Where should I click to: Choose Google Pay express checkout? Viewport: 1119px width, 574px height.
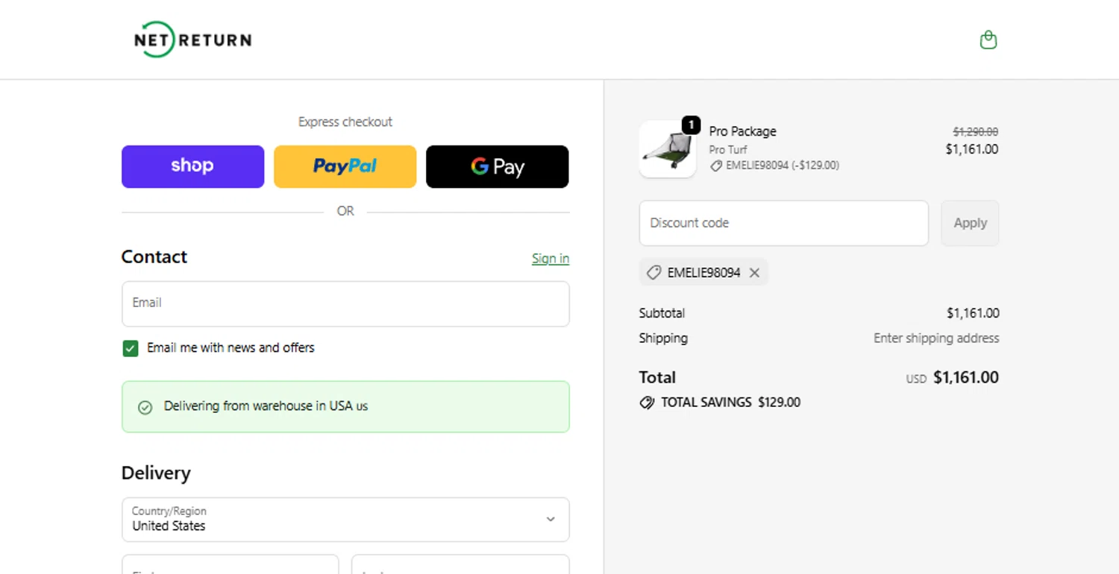[497, 166]
